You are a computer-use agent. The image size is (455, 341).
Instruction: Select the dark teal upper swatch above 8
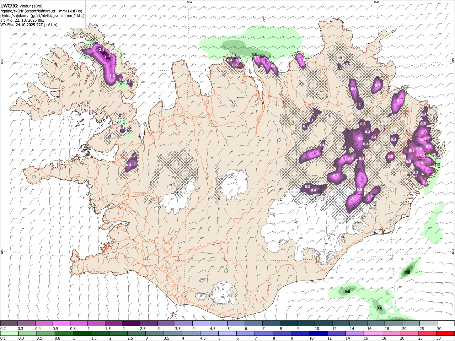(289, 323)
